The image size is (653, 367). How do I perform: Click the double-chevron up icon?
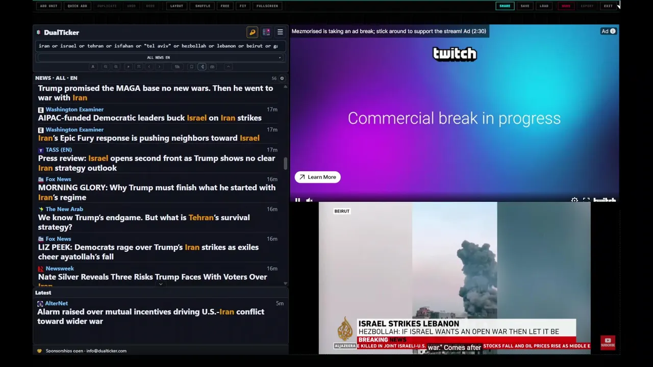(139, 67)
